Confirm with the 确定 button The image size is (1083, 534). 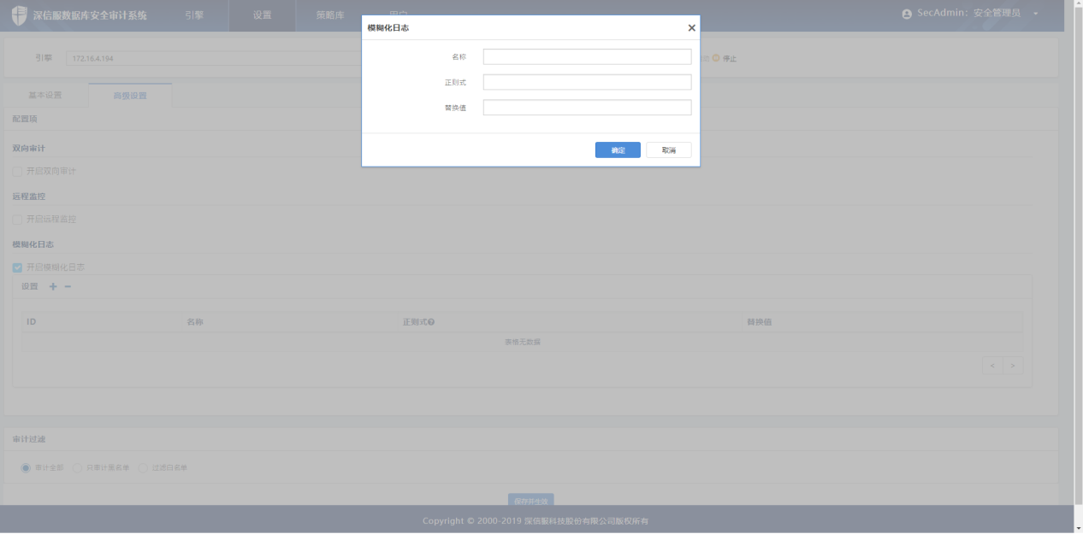(x=618, y=150)
